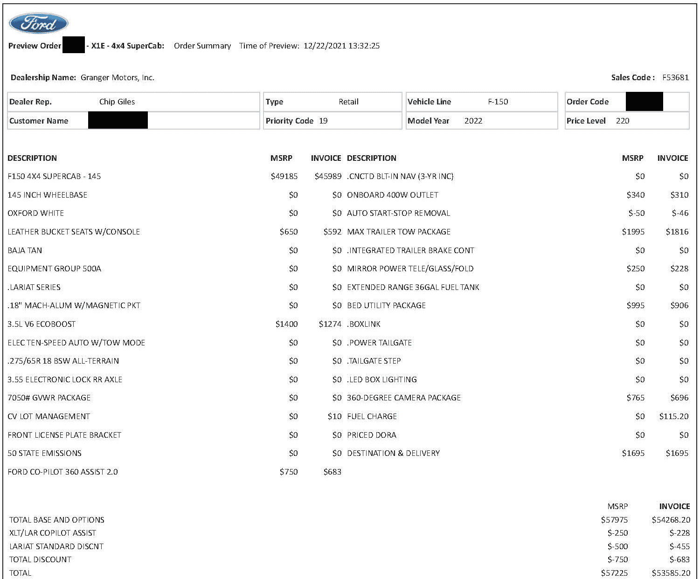Click 'MAX TRAILER TOW PACKAGE' description
Image resolution: width=700 pixels, height=579 pixels.
pyautogui.click(x=399, y=232)
